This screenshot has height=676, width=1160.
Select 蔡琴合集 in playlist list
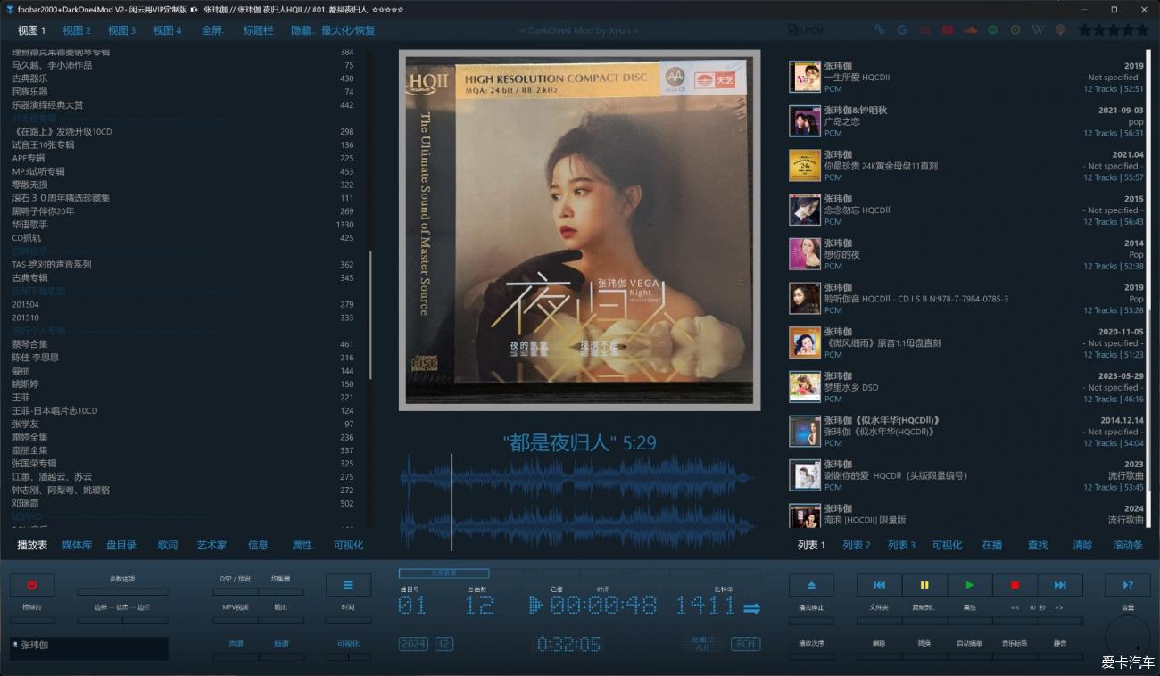coord(182,344)
